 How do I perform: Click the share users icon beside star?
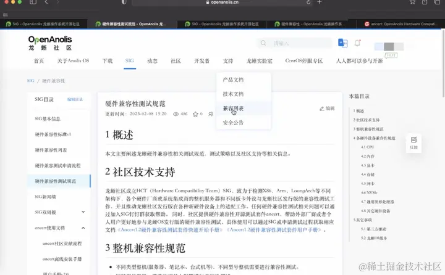[211, 114]
